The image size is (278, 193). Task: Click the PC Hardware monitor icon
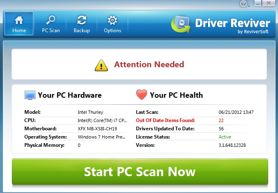click(x=30, y=95)
